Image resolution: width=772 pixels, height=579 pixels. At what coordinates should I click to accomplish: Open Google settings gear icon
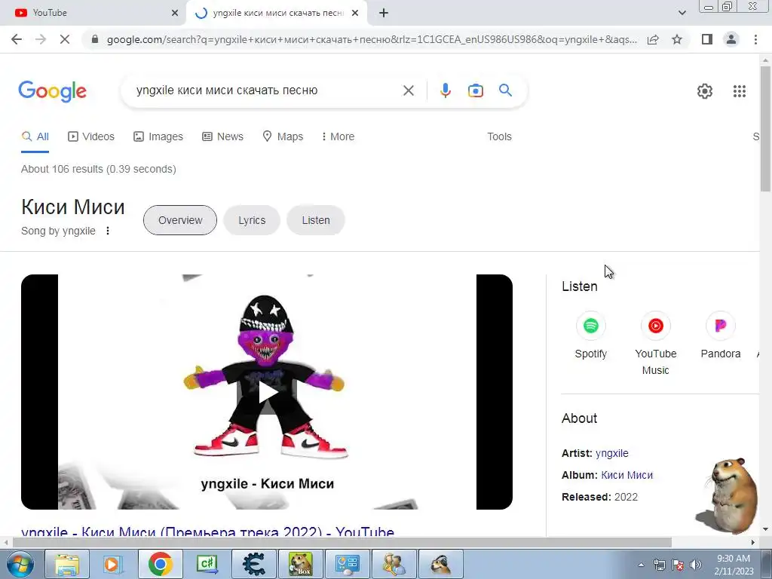click(705, 91)
